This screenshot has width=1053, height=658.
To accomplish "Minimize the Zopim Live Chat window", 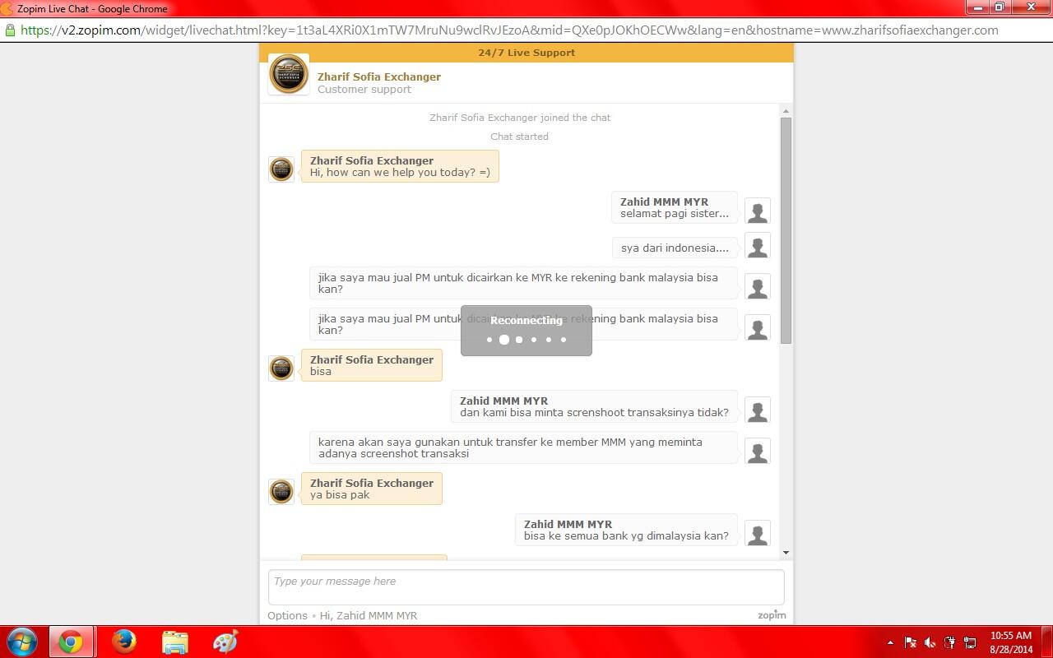I will pos(978,7).
